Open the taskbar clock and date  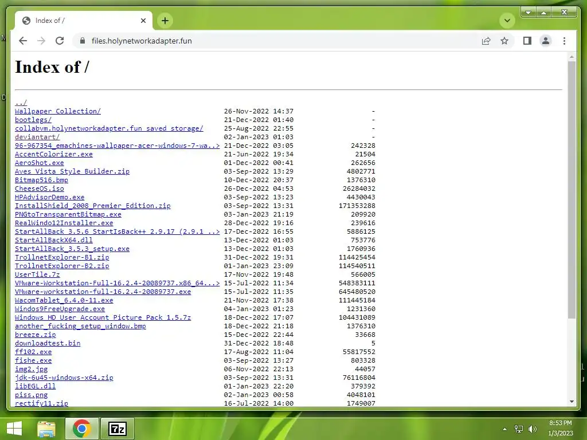pos(561,428)
